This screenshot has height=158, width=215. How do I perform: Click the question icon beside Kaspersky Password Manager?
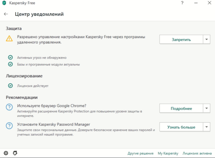9,127
